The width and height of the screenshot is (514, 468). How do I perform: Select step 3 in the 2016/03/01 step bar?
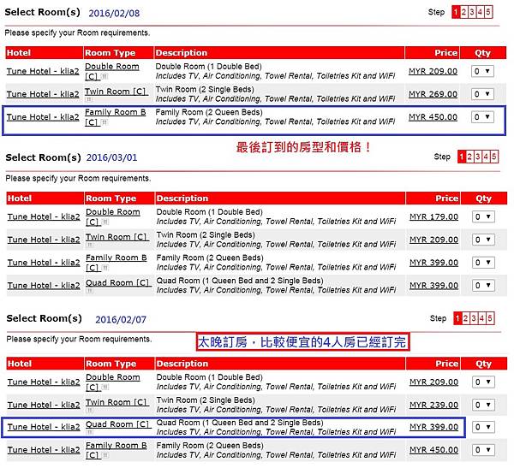pyautogui.click(x=478, y=157)
